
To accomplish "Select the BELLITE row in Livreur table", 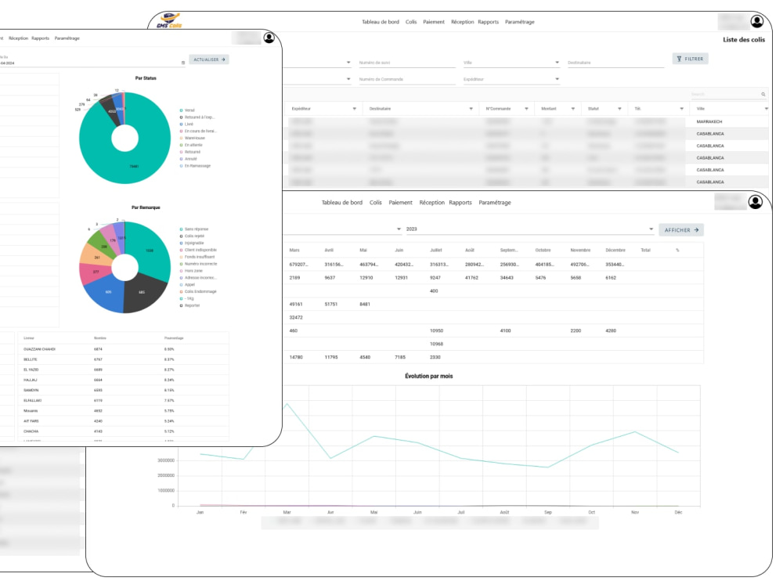I will point(124,359).
